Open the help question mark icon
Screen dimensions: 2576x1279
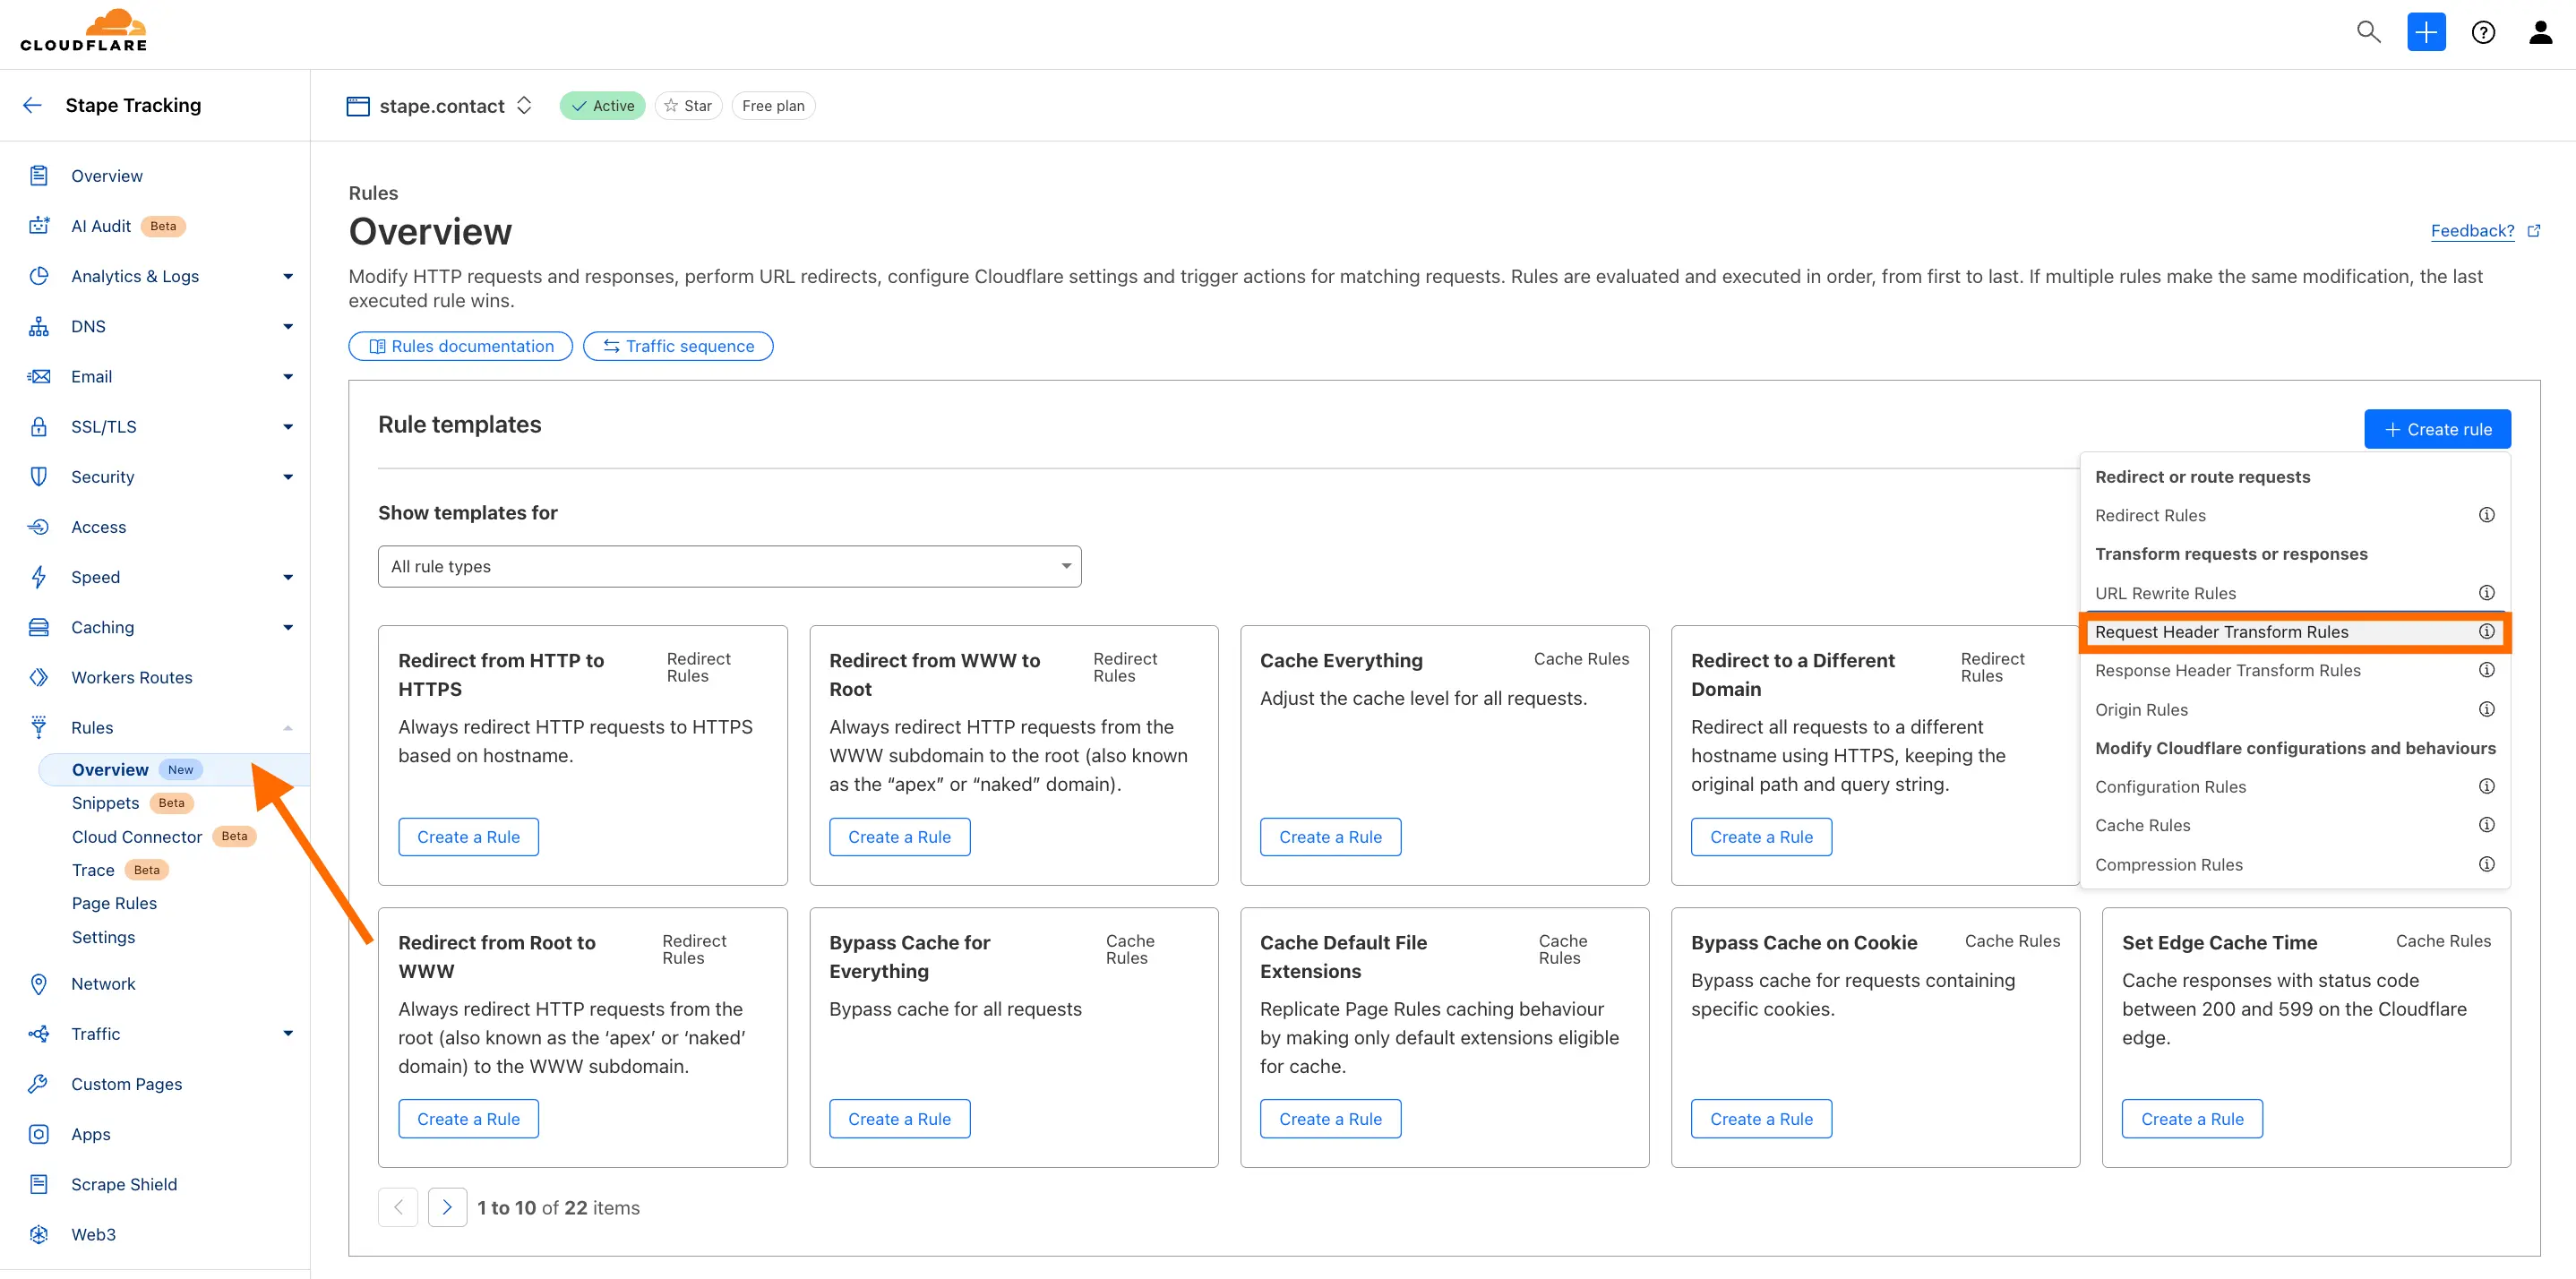tap(2483, 33)
